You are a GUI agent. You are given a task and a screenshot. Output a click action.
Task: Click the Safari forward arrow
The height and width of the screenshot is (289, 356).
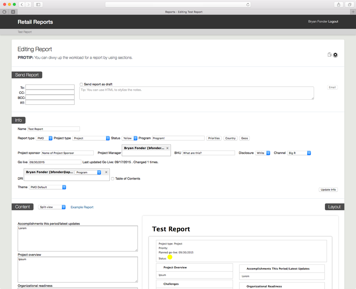[28, 5]
